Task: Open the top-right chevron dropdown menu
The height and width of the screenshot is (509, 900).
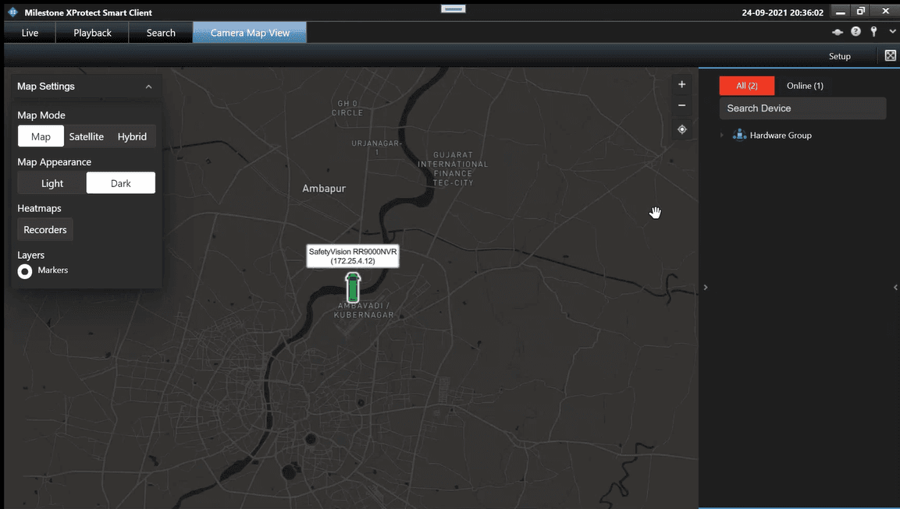Action: (x=892, y=32)
